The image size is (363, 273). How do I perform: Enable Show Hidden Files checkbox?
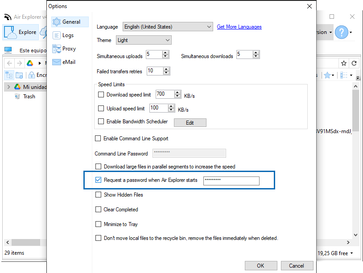(99, 195)
